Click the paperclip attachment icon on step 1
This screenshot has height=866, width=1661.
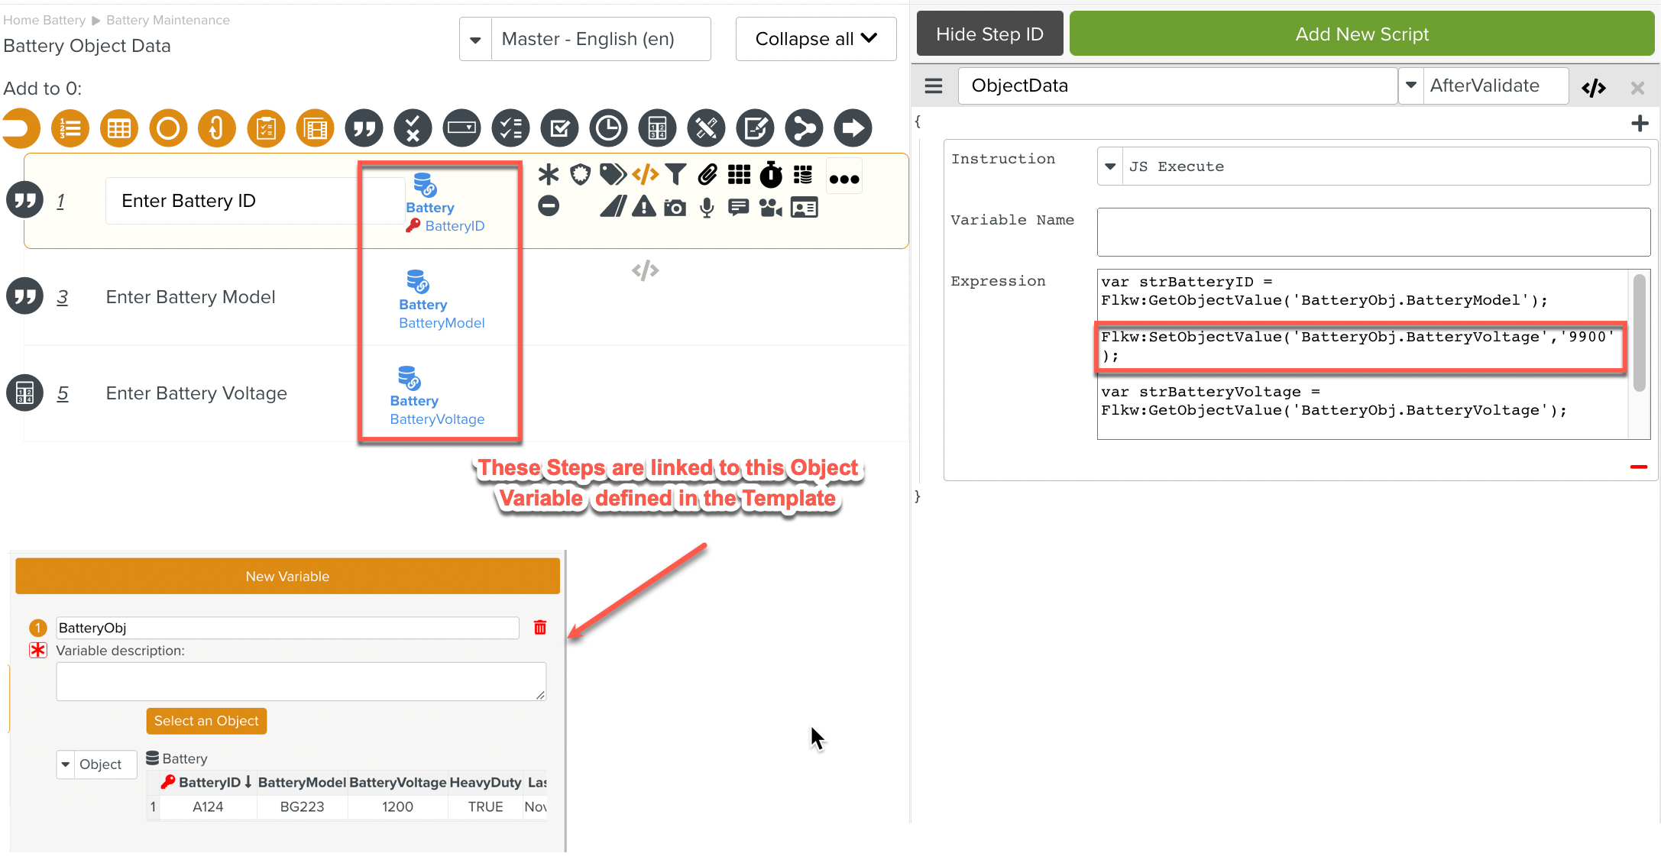click(707, 175)
